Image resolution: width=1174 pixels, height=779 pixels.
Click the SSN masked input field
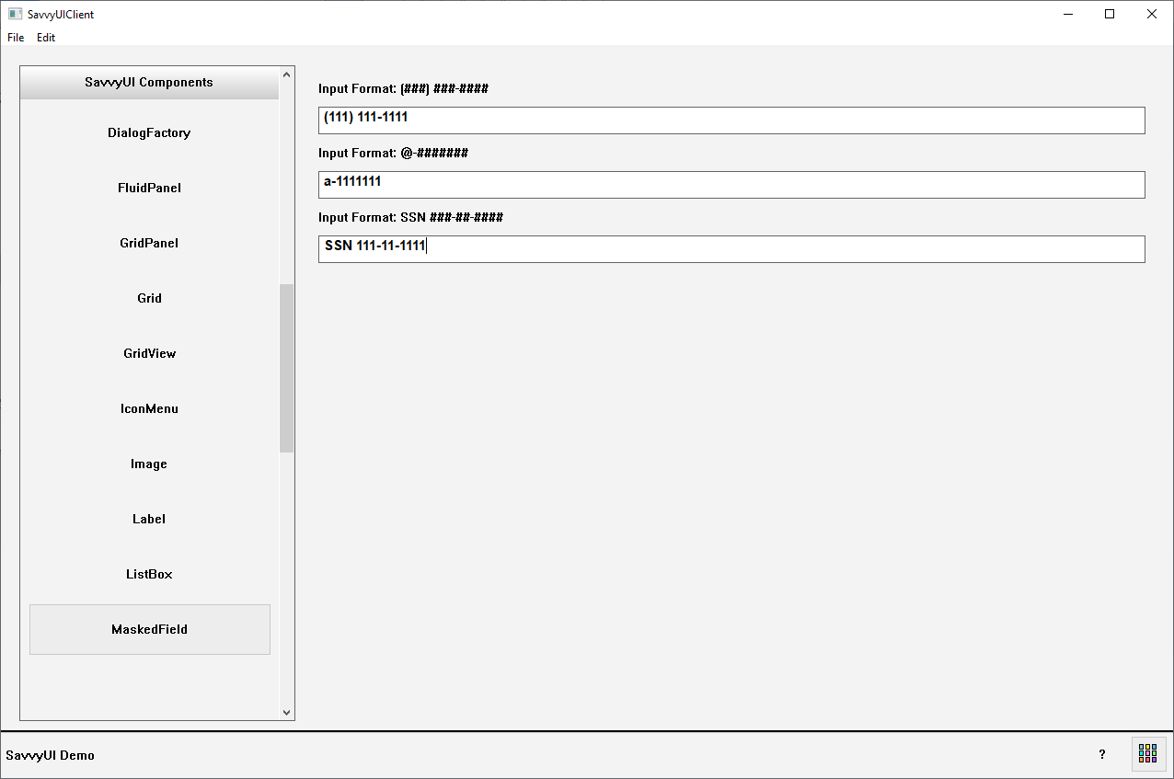731,249
